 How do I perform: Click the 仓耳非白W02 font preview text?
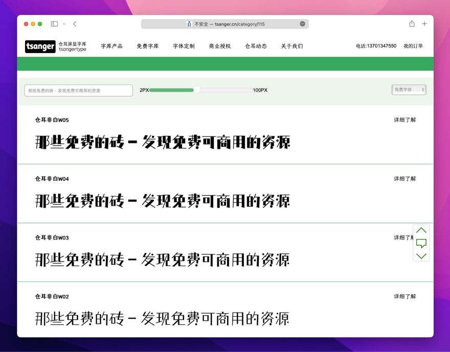[x=162, y=318]
